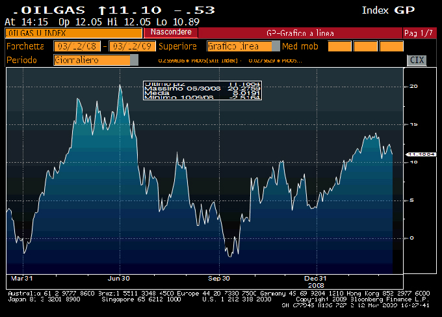Select the Forchetta end date 03/12/09
Screen dimensions: 442x317
click(133, 46)
